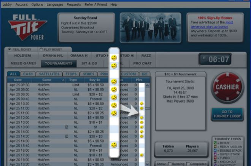Open the Account menu
The width and height of the screenshot is (251, 166).
(21, 5)
